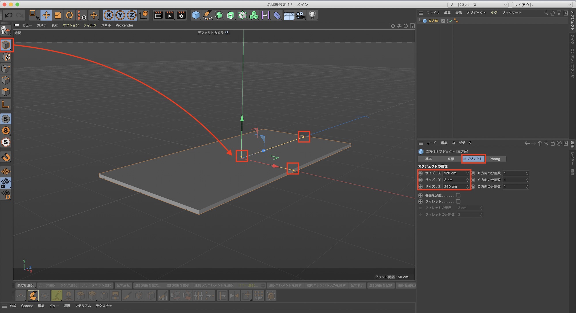Open the レイアウト dropdown
This screenshot has height=313, width=576.
[542, 5]
